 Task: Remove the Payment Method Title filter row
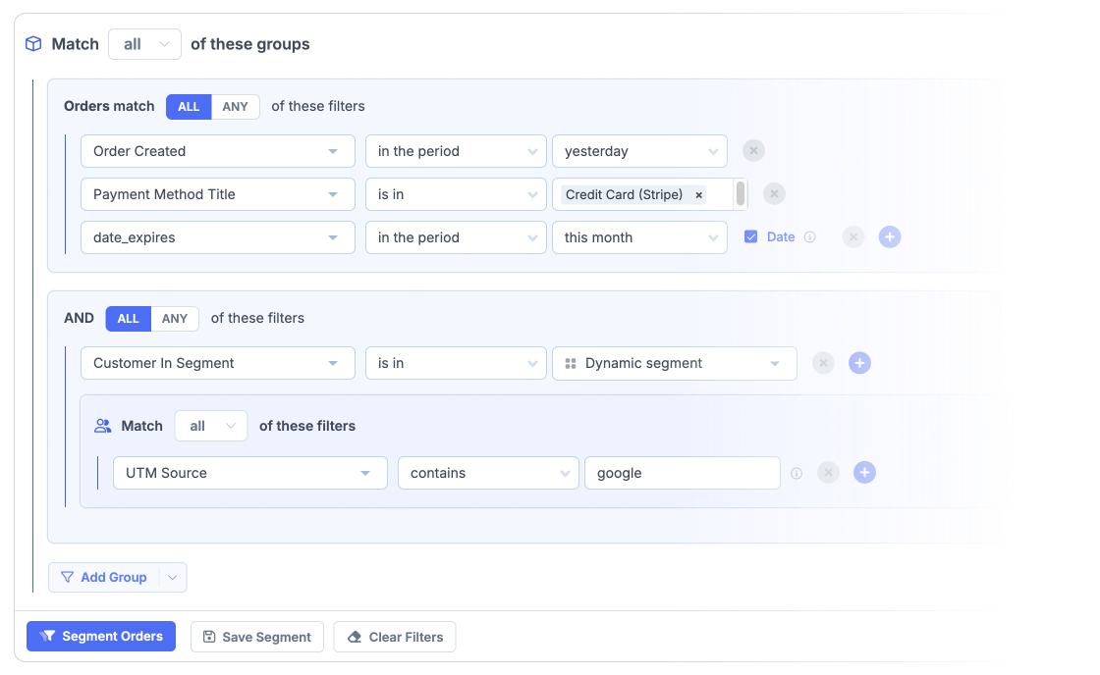point(774,193)
